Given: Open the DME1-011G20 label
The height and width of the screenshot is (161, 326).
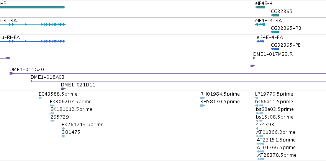Looking at the screenshot, I should pos(27,70).
